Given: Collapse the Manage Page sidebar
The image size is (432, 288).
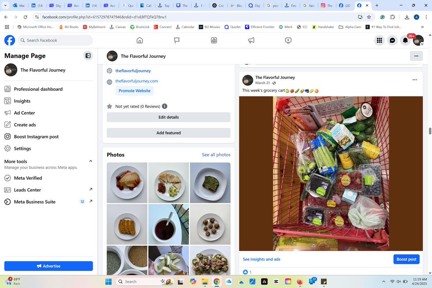Looking at the screenshot, I should [88, 56].
